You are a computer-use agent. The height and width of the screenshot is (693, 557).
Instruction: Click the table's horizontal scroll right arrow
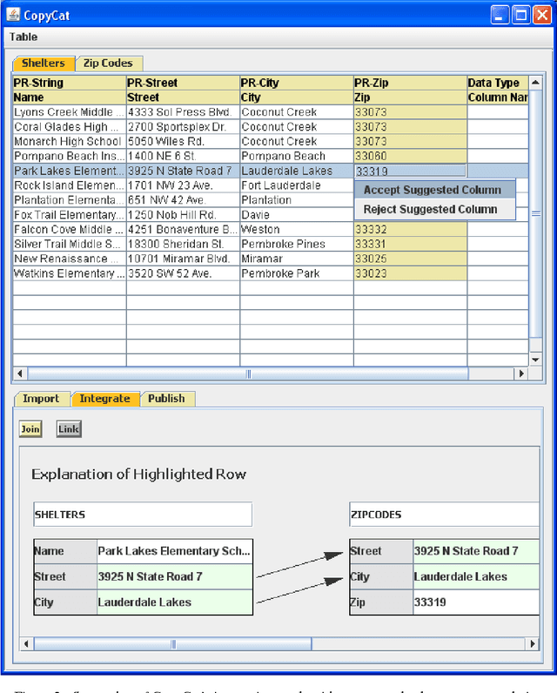point(521,373)
